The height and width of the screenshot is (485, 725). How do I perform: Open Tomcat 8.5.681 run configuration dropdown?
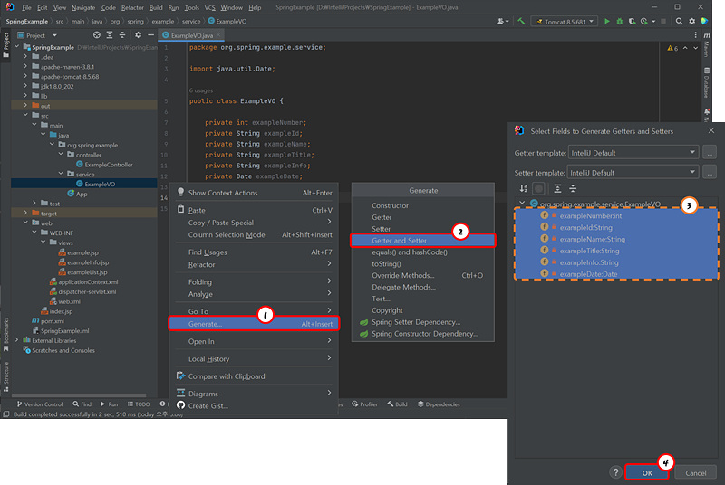pos(564,21)
